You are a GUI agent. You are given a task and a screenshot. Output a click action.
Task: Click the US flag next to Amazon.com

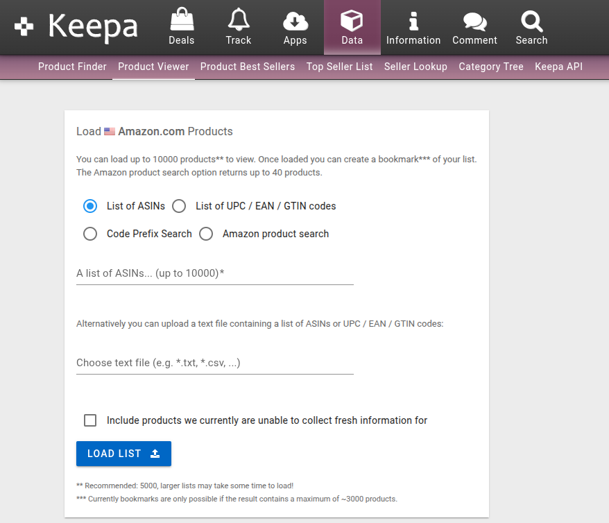[109, 130]
